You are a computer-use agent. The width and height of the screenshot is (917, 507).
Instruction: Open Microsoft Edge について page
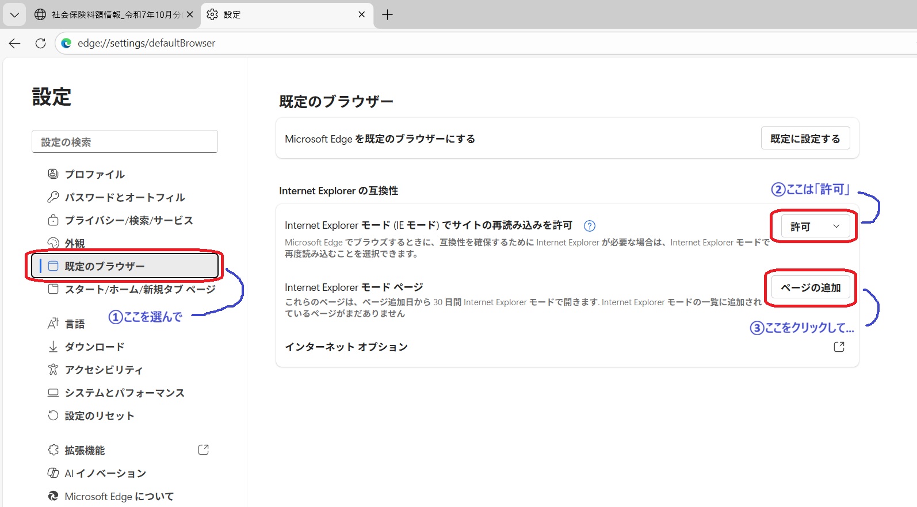pyautogui.click(x=119, y=496)
